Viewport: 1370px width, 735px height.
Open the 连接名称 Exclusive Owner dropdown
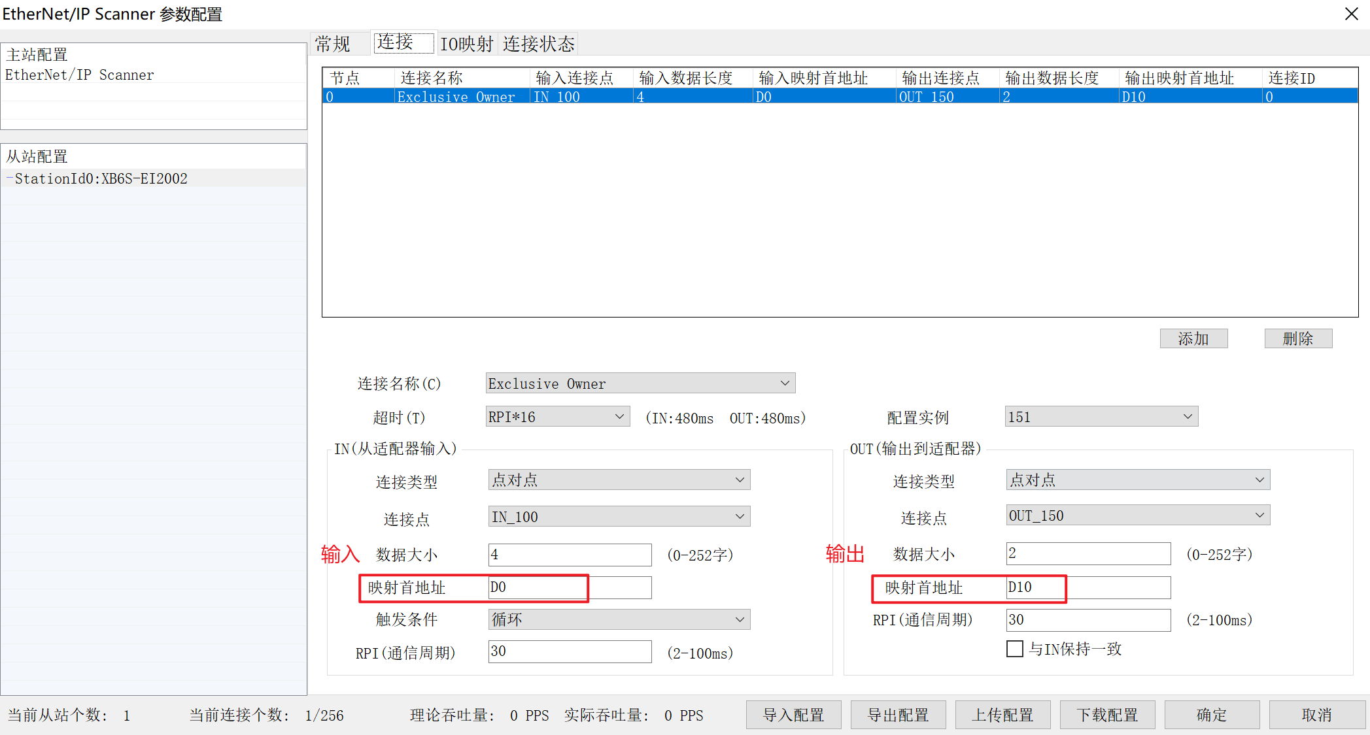tap(640, 384)
